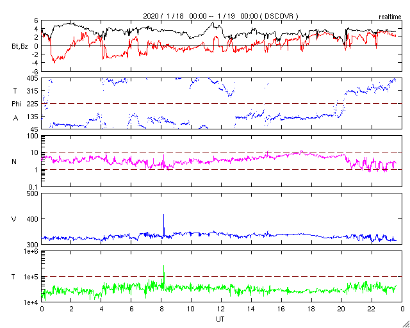
Task: Click the "14" hour label on the UT axis
Action: click(252, 309)
